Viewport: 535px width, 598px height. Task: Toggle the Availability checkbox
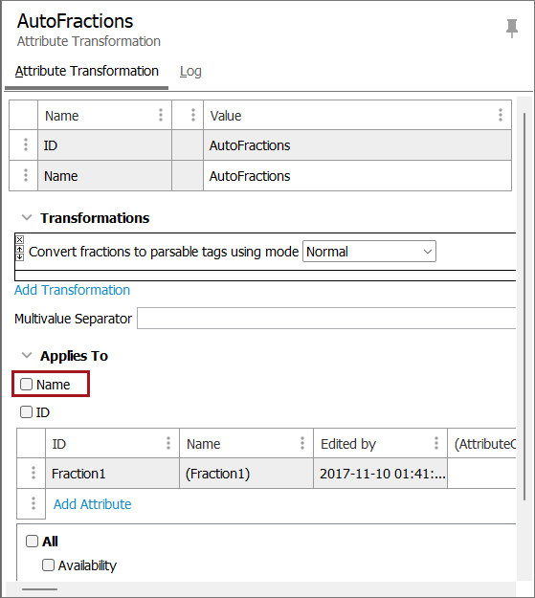click(48, 565)
